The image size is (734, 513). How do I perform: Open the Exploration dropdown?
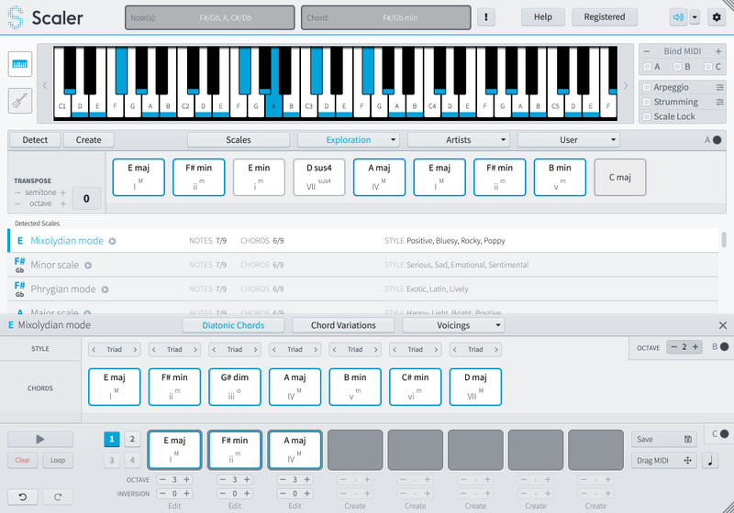coord(349,140)
